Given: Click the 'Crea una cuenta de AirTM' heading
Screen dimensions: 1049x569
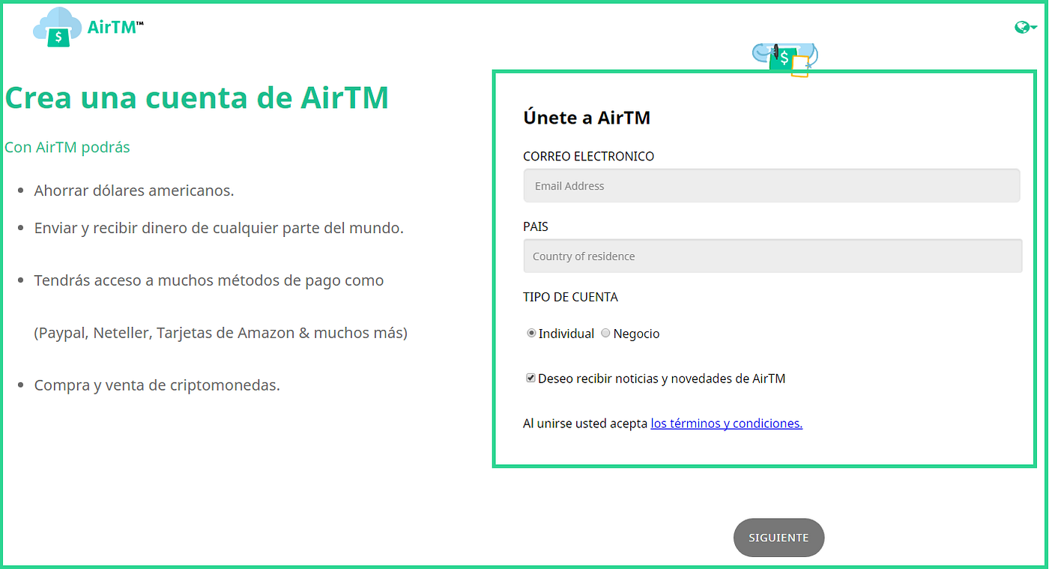Looking at the screenshot, I should (x=197, y=98).
